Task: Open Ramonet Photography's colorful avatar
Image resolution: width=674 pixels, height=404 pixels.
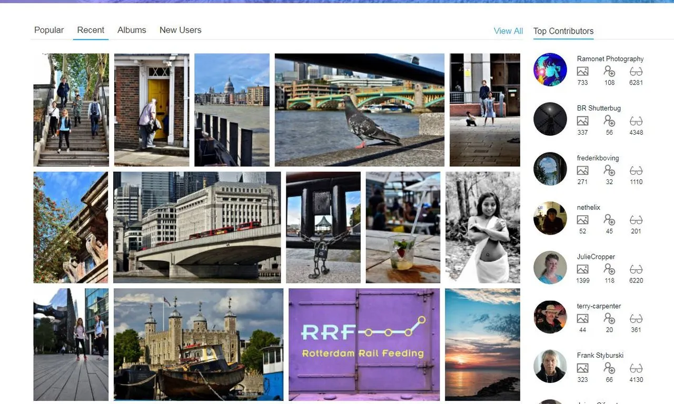Action: point(550,69)
